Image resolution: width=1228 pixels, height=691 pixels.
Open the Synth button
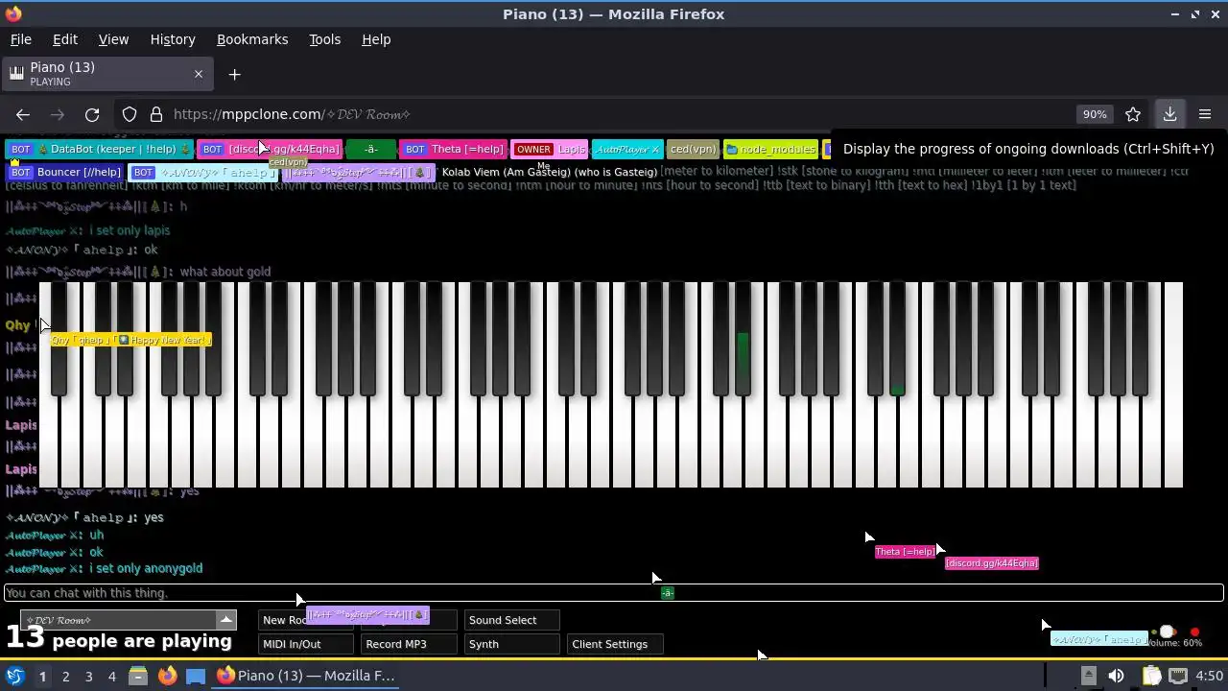(x=511, y=644)
